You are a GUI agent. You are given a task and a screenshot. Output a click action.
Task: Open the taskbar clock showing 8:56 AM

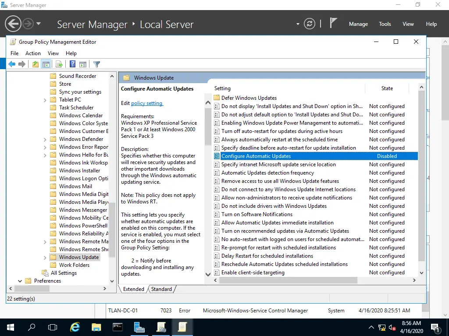[x=411, y=327]
